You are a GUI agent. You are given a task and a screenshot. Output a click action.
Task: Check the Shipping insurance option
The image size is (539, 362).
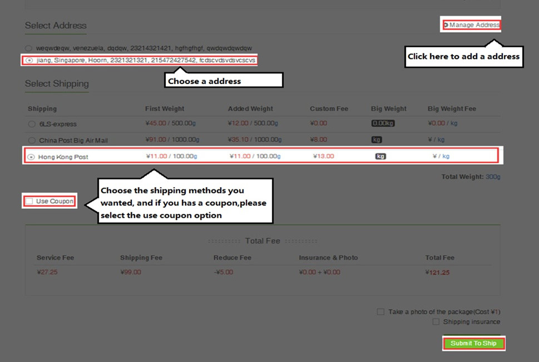[436, 322]
